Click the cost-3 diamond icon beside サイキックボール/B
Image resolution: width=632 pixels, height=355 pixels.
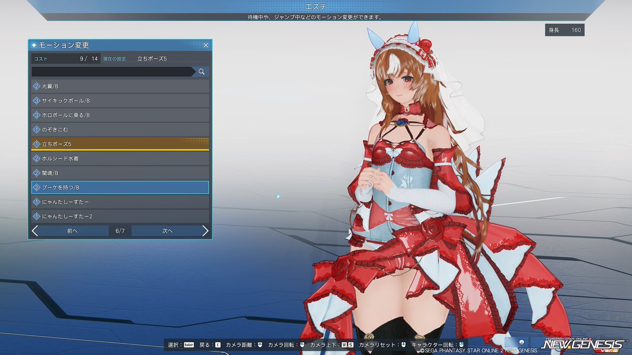coord(36,100)
